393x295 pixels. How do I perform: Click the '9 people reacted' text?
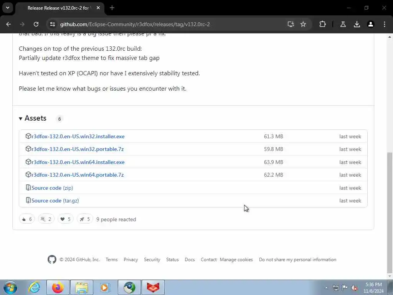click(x=116, y=219)
